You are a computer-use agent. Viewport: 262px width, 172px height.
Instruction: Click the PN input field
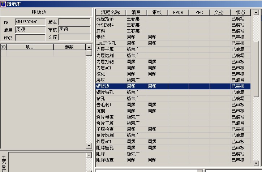pyautogui.click(x=30, y=22)
